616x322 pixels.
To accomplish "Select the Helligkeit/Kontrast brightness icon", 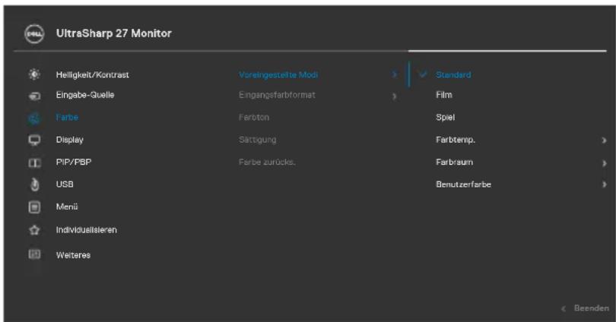I will click(34, 74).
